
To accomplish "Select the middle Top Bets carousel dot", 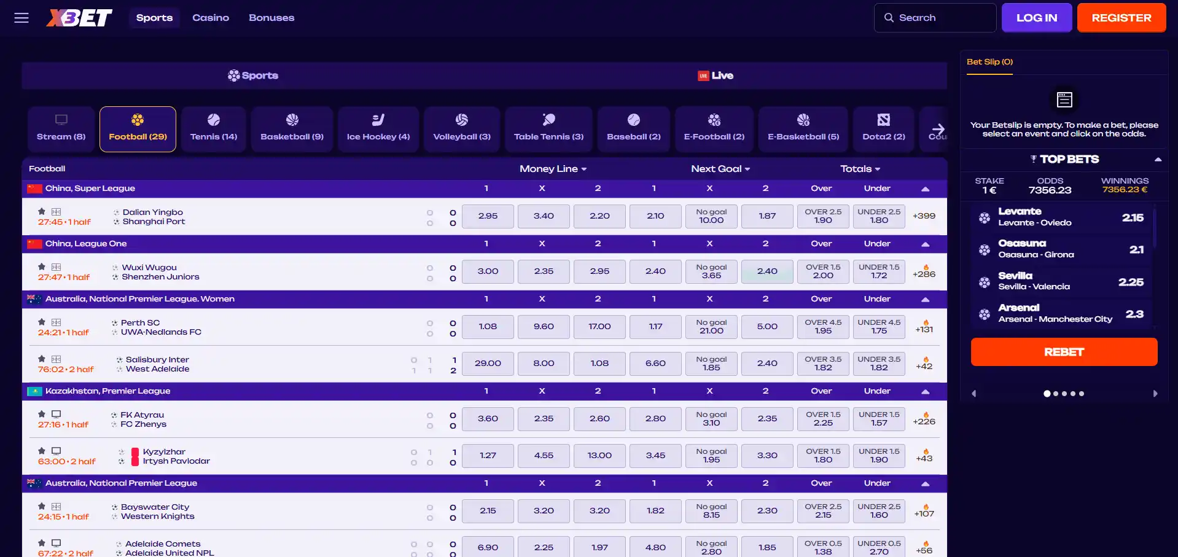I will [x=1064, y=394].
